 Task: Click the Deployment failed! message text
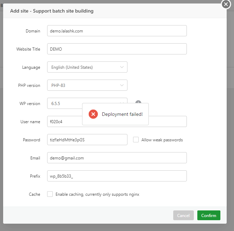click(122, 114)
